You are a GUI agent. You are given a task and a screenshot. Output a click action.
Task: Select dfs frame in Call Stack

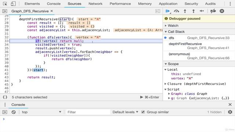[199, 38]
